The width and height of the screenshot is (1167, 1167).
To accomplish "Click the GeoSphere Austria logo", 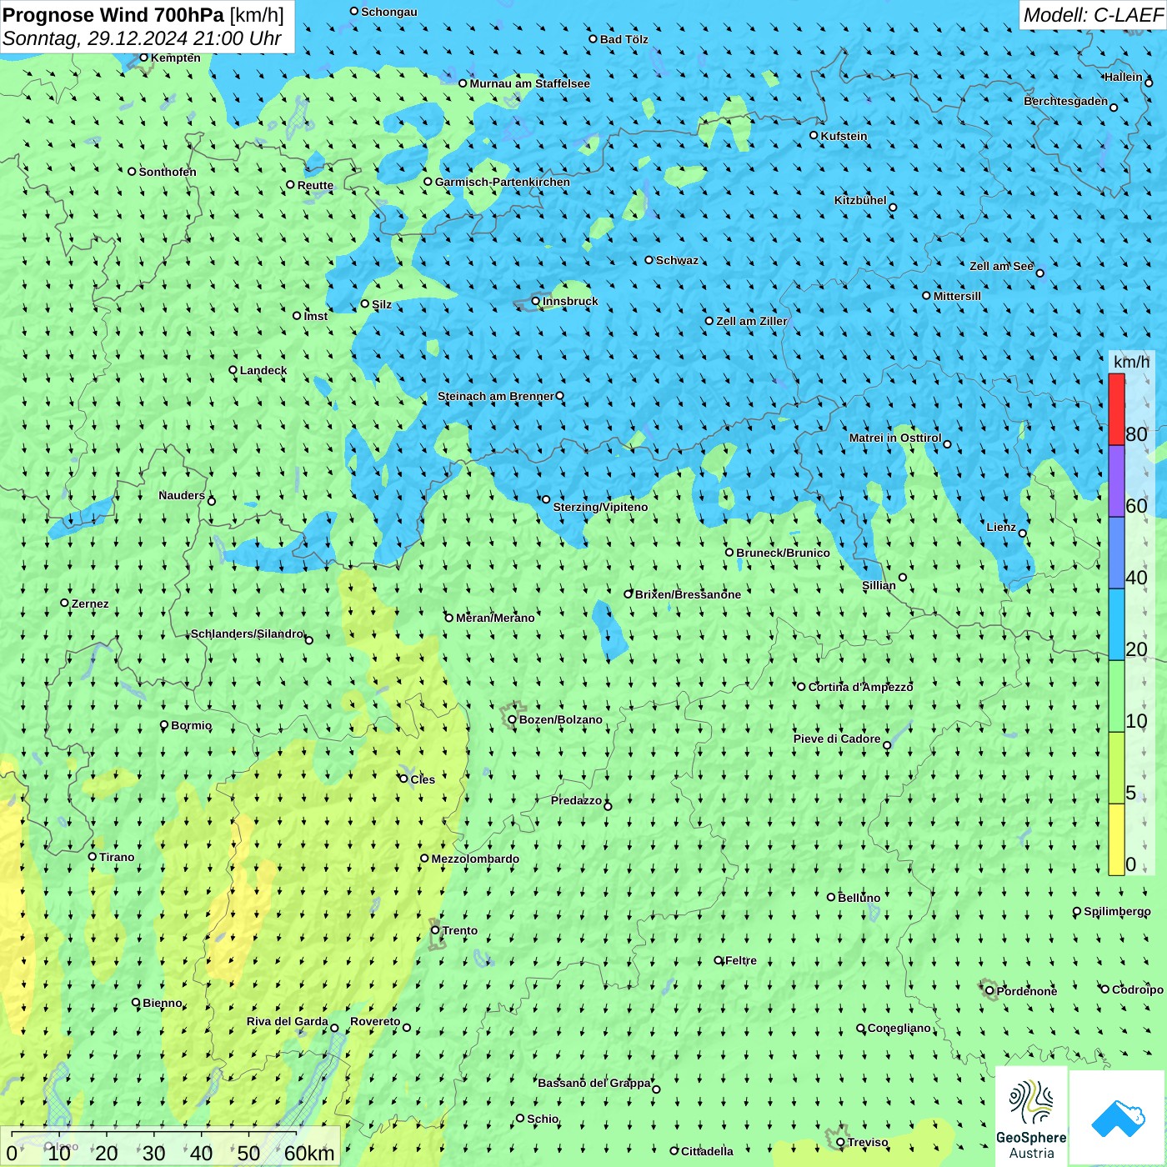I will point(1031,1117).
